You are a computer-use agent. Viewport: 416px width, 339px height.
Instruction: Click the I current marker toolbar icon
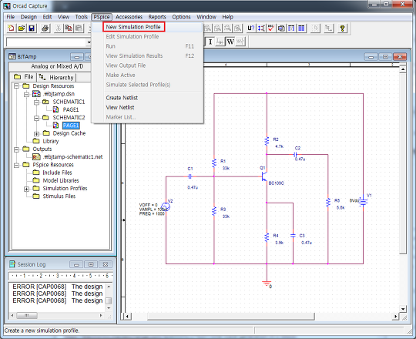[x=210, y=42]
